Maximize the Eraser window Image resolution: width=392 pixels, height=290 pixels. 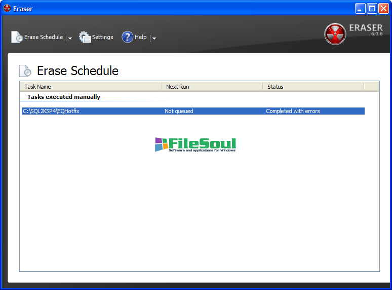(372, 9)
